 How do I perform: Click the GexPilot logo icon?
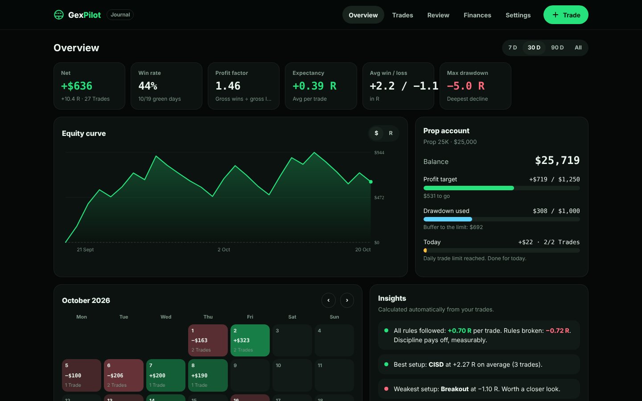pyautogui.click(x=59, y=15)
